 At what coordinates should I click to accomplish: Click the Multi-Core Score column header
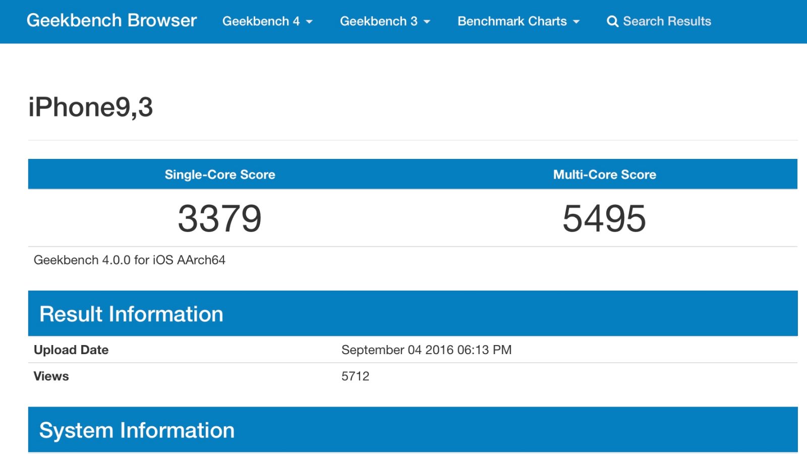click(604, 175)
